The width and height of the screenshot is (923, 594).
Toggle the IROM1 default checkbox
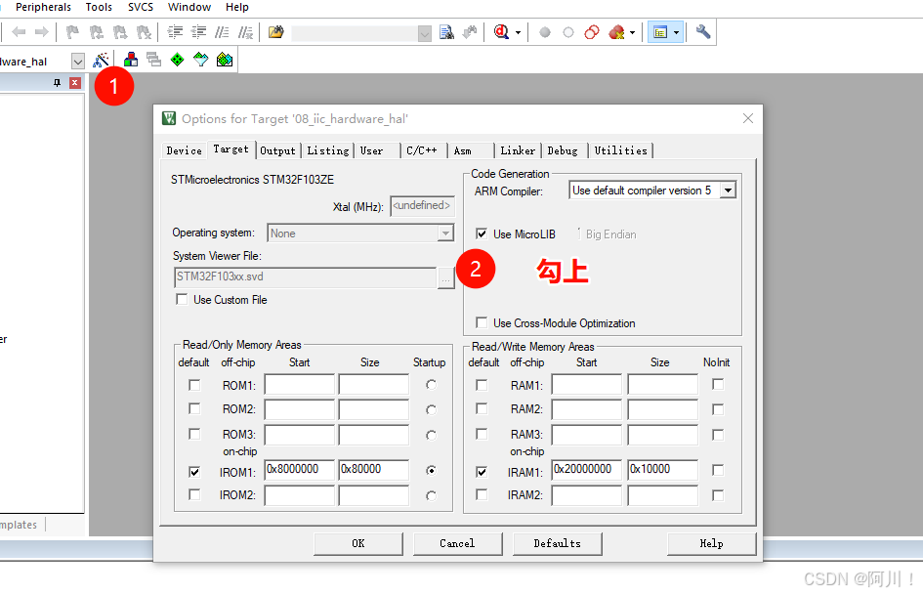tap(194, 472)
